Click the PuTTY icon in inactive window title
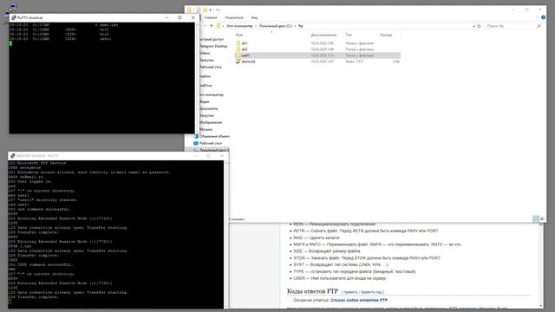This screenshot has height=312, width=555. coord(14,17)
